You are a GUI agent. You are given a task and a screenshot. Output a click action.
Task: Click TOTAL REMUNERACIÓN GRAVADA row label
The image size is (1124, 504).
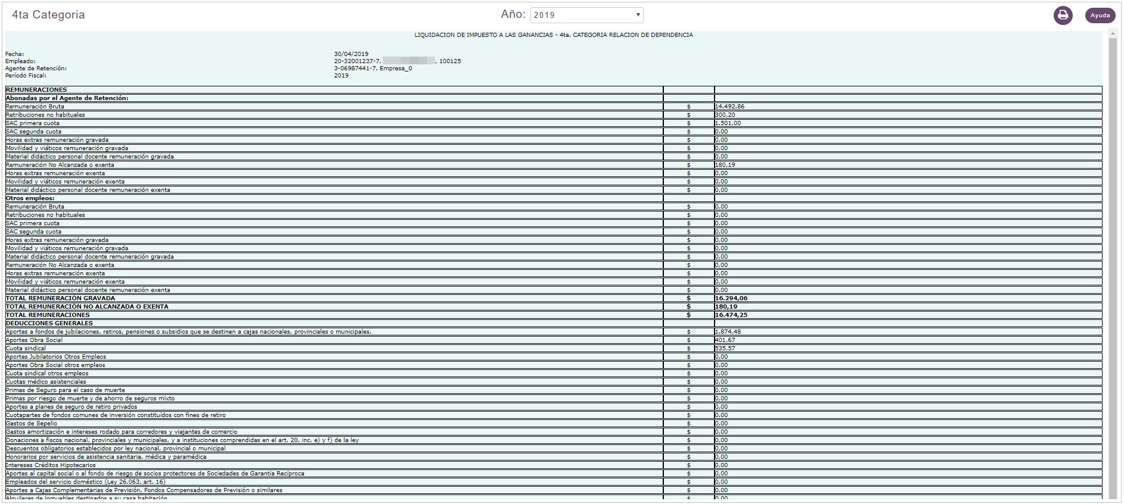[x=60, y=298]
